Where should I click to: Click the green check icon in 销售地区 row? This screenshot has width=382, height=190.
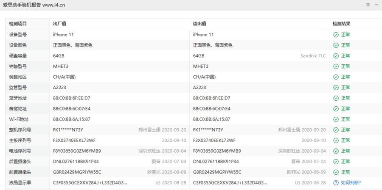click(x=336, y=77)
